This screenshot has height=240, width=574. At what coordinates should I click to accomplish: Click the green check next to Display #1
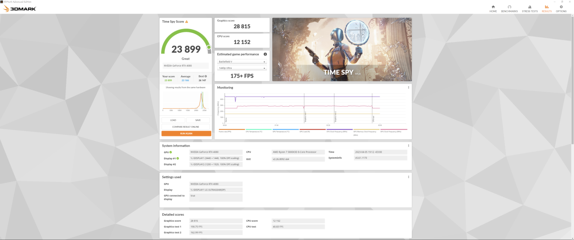[178, 158]
